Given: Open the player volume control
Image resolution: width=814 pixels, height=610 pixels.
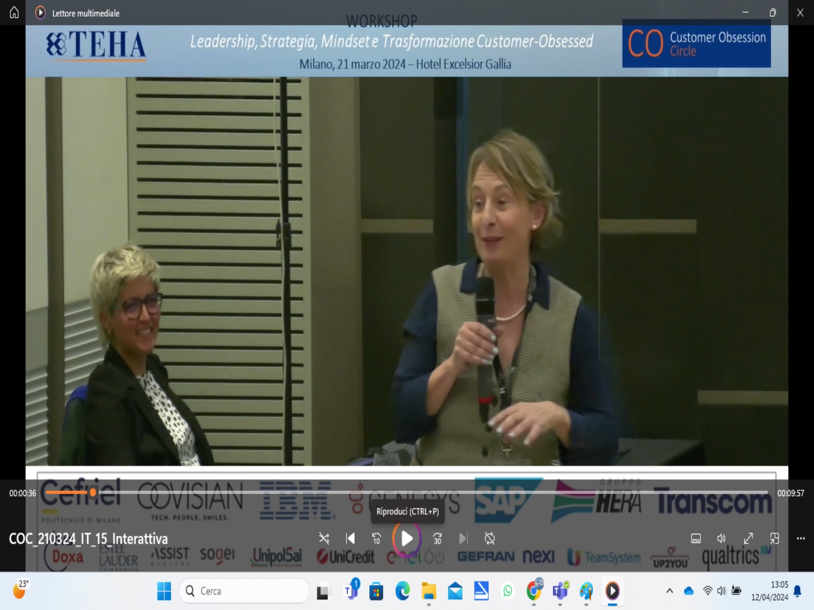Looking at the screenshot, I should (721, 538).
